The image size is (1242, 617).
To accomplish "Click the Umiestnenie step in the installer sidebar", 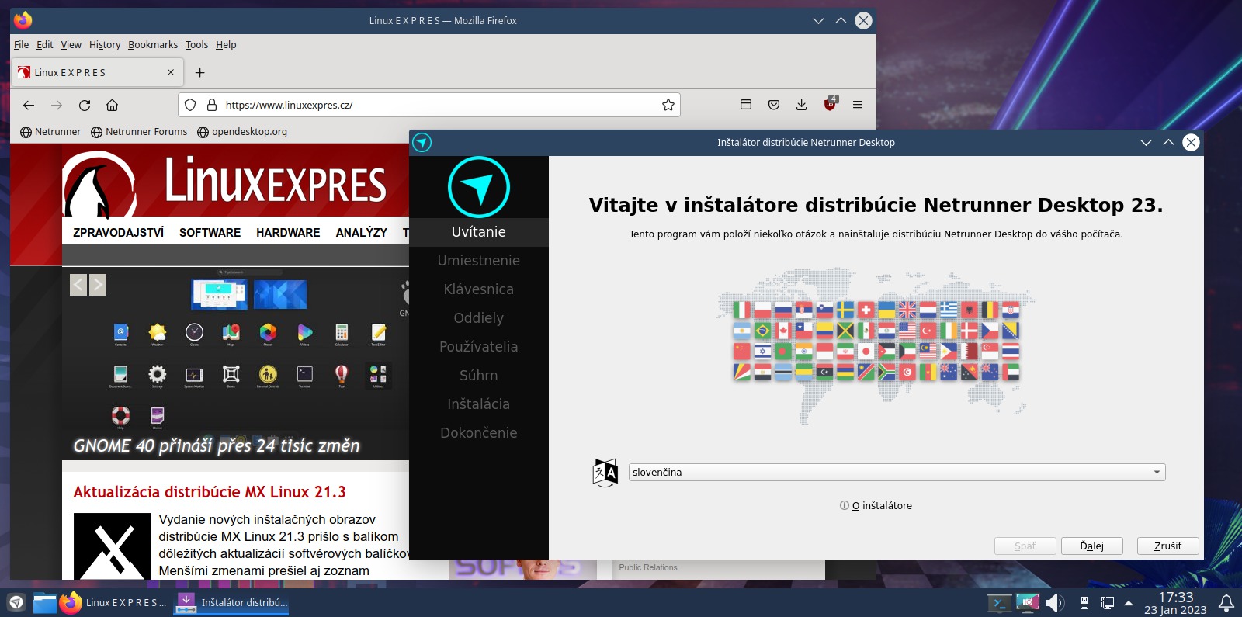I will point(479,260).
